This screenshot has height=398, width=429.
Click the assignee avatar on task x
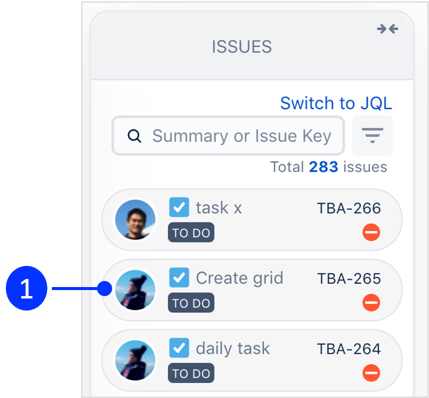click(136, 220)
